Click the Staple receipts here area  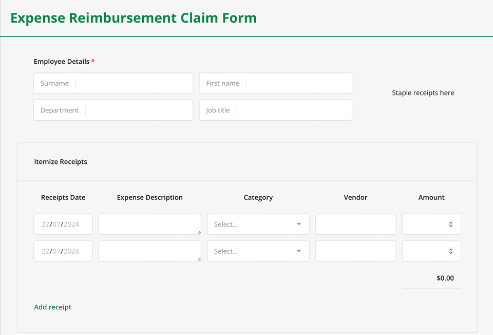(x=423, y=93)
